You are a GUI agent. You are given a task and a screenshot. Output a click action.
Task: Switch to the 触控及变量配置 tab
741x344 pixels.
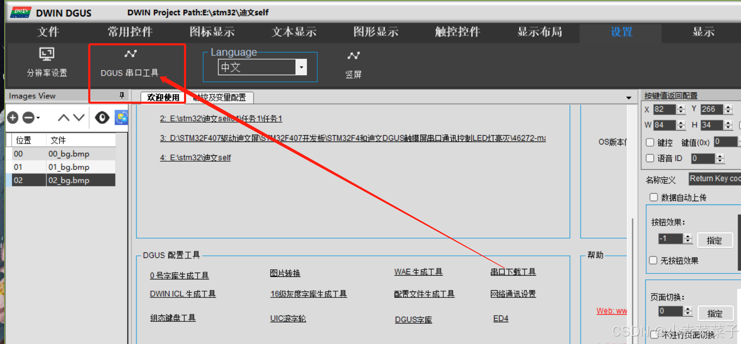(x=220, y=97)
